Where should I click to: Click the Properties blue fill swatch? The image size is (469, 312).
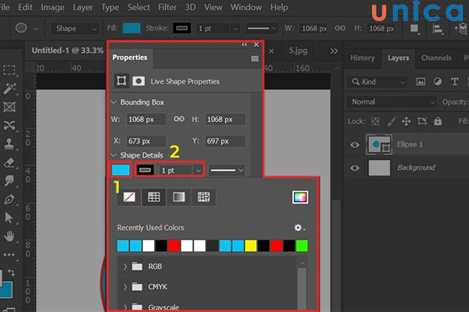(x=120, y=170)
